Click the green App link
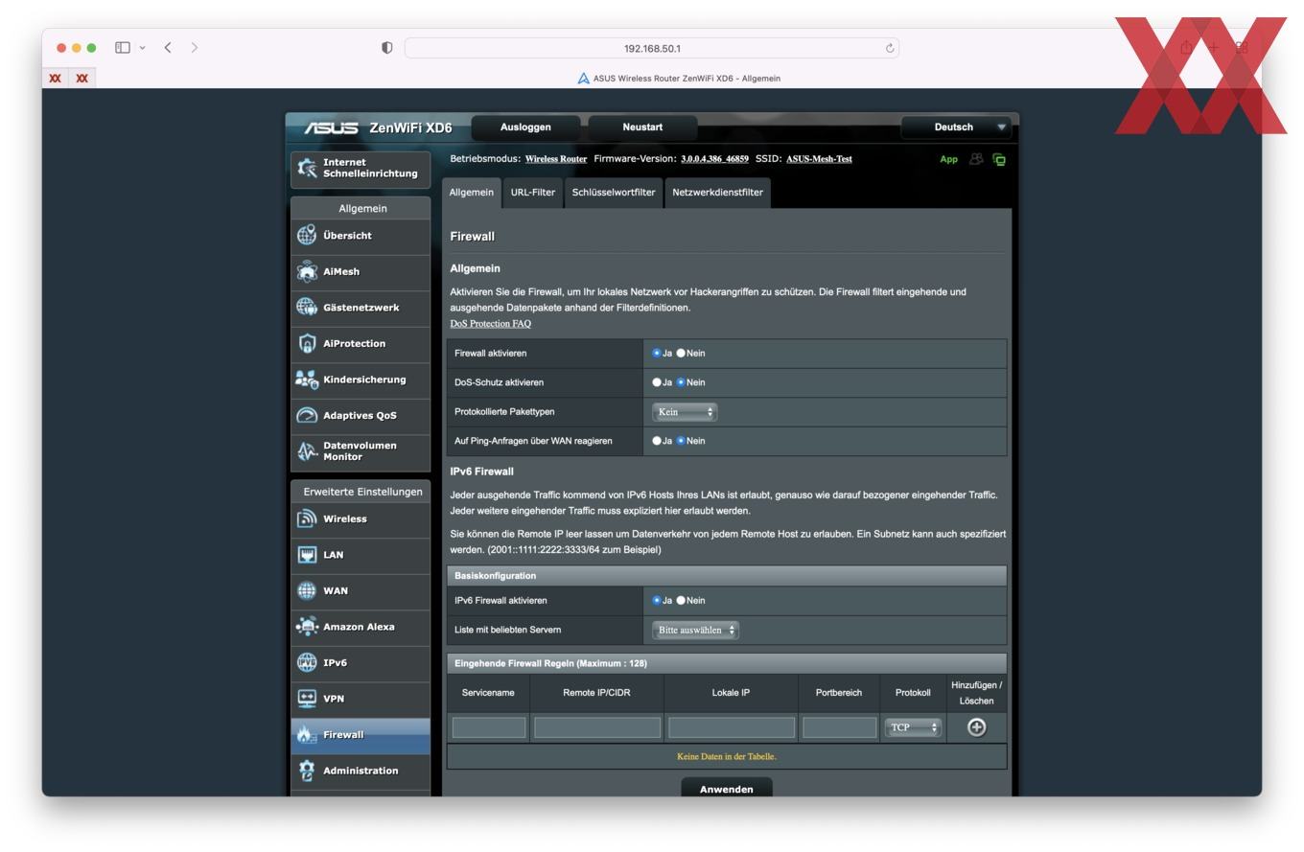This screenshot has width=1304, height=852. 949,159
